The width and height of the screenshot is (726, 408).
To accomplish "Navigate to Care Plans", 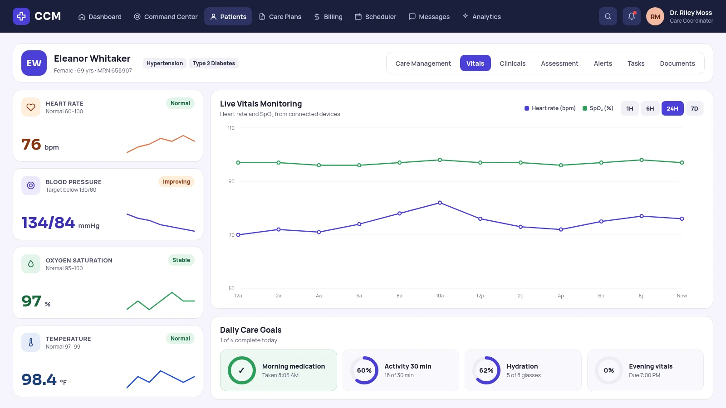I will tap(280, 16).
